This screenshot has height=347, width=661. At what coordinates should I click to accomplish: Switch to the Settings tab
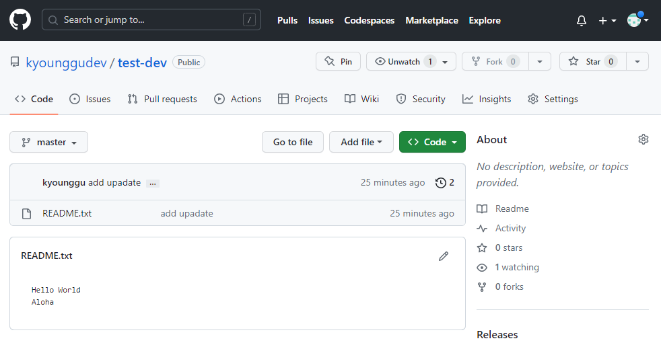[x=553, y=99]
